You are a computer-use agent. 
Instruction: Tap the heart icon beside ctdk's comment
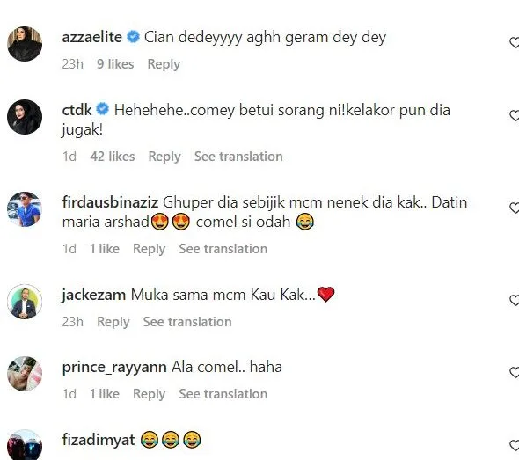(x=515, y=115)
